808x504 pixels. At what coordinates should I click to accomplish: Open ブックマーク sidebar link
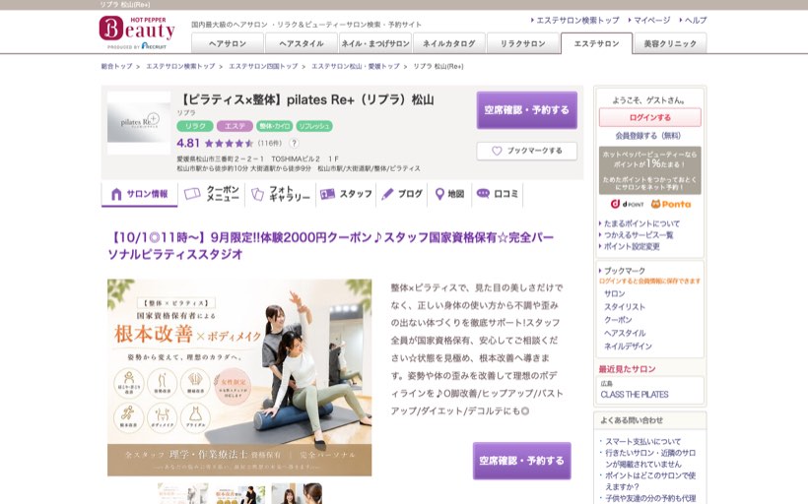[x=625, y=271]
